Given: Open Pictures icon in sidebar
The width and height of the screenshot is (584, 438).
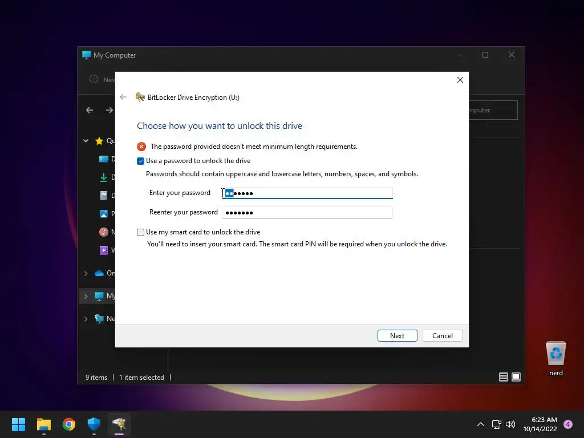Looking at the screenshot, I should 104,214.
